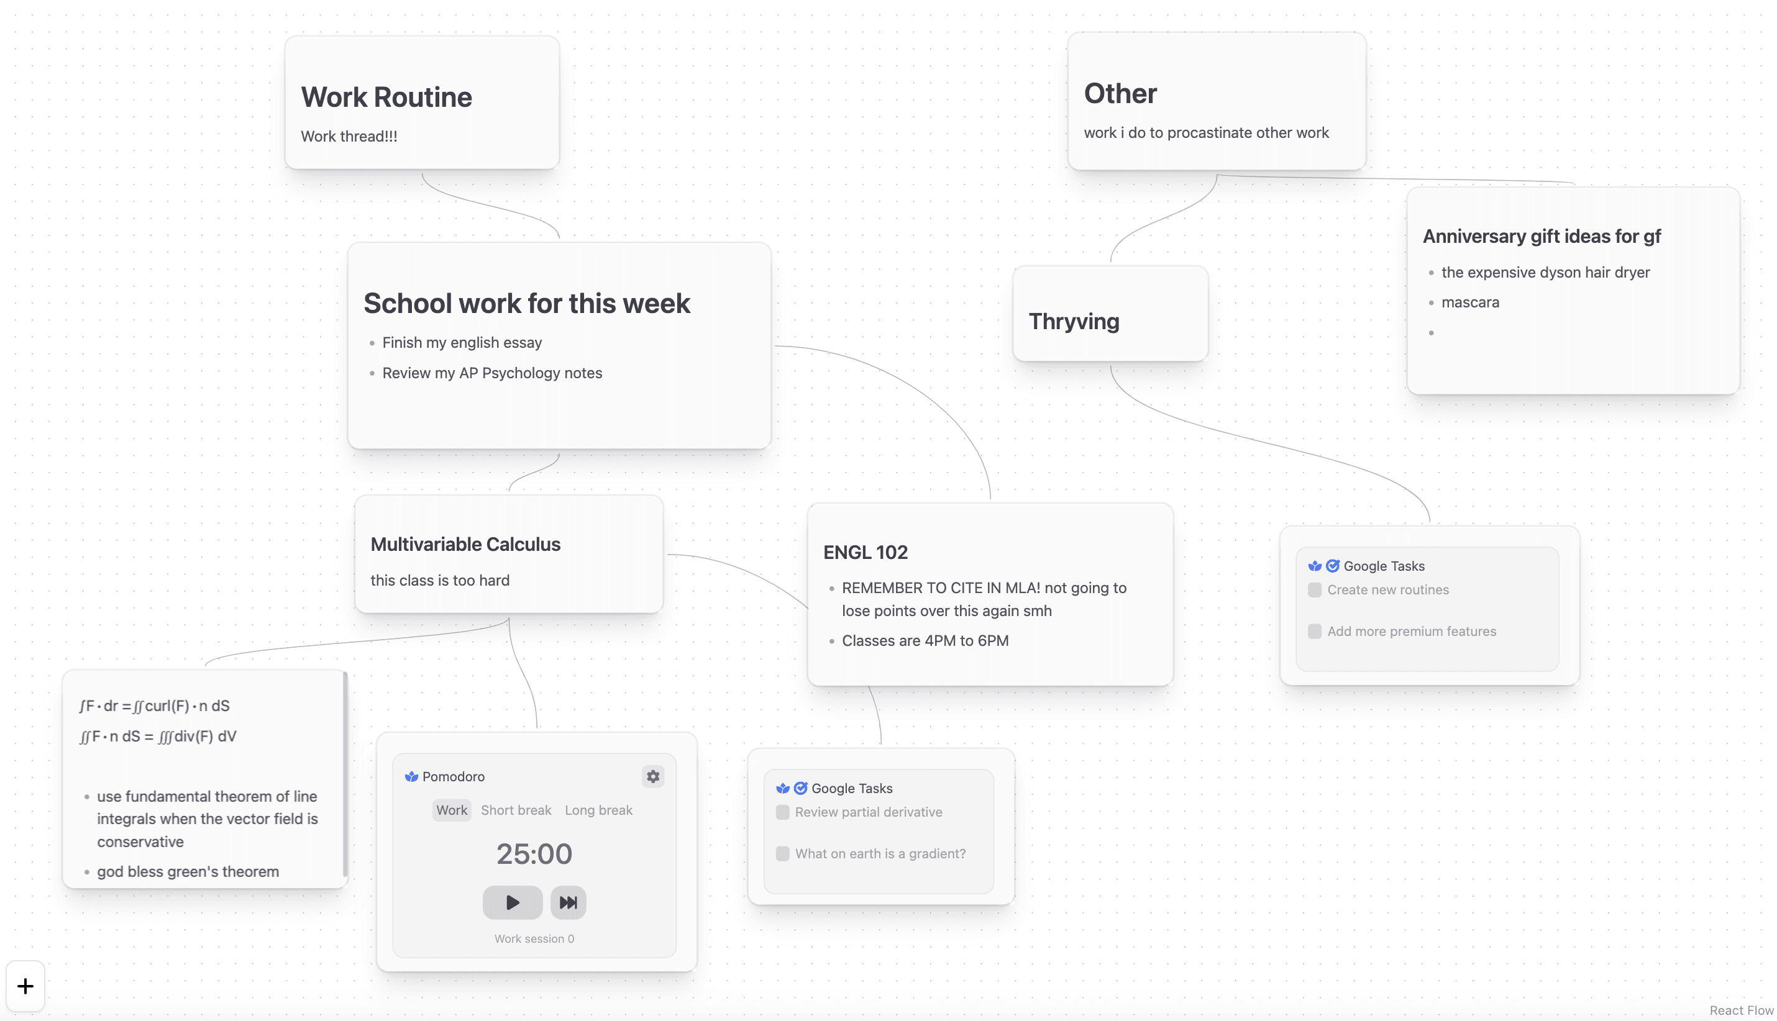Click the Long break option in Pomodoro
Image resolution: width=1777 pixels, height=1021 pixels.
coord(598,810)
